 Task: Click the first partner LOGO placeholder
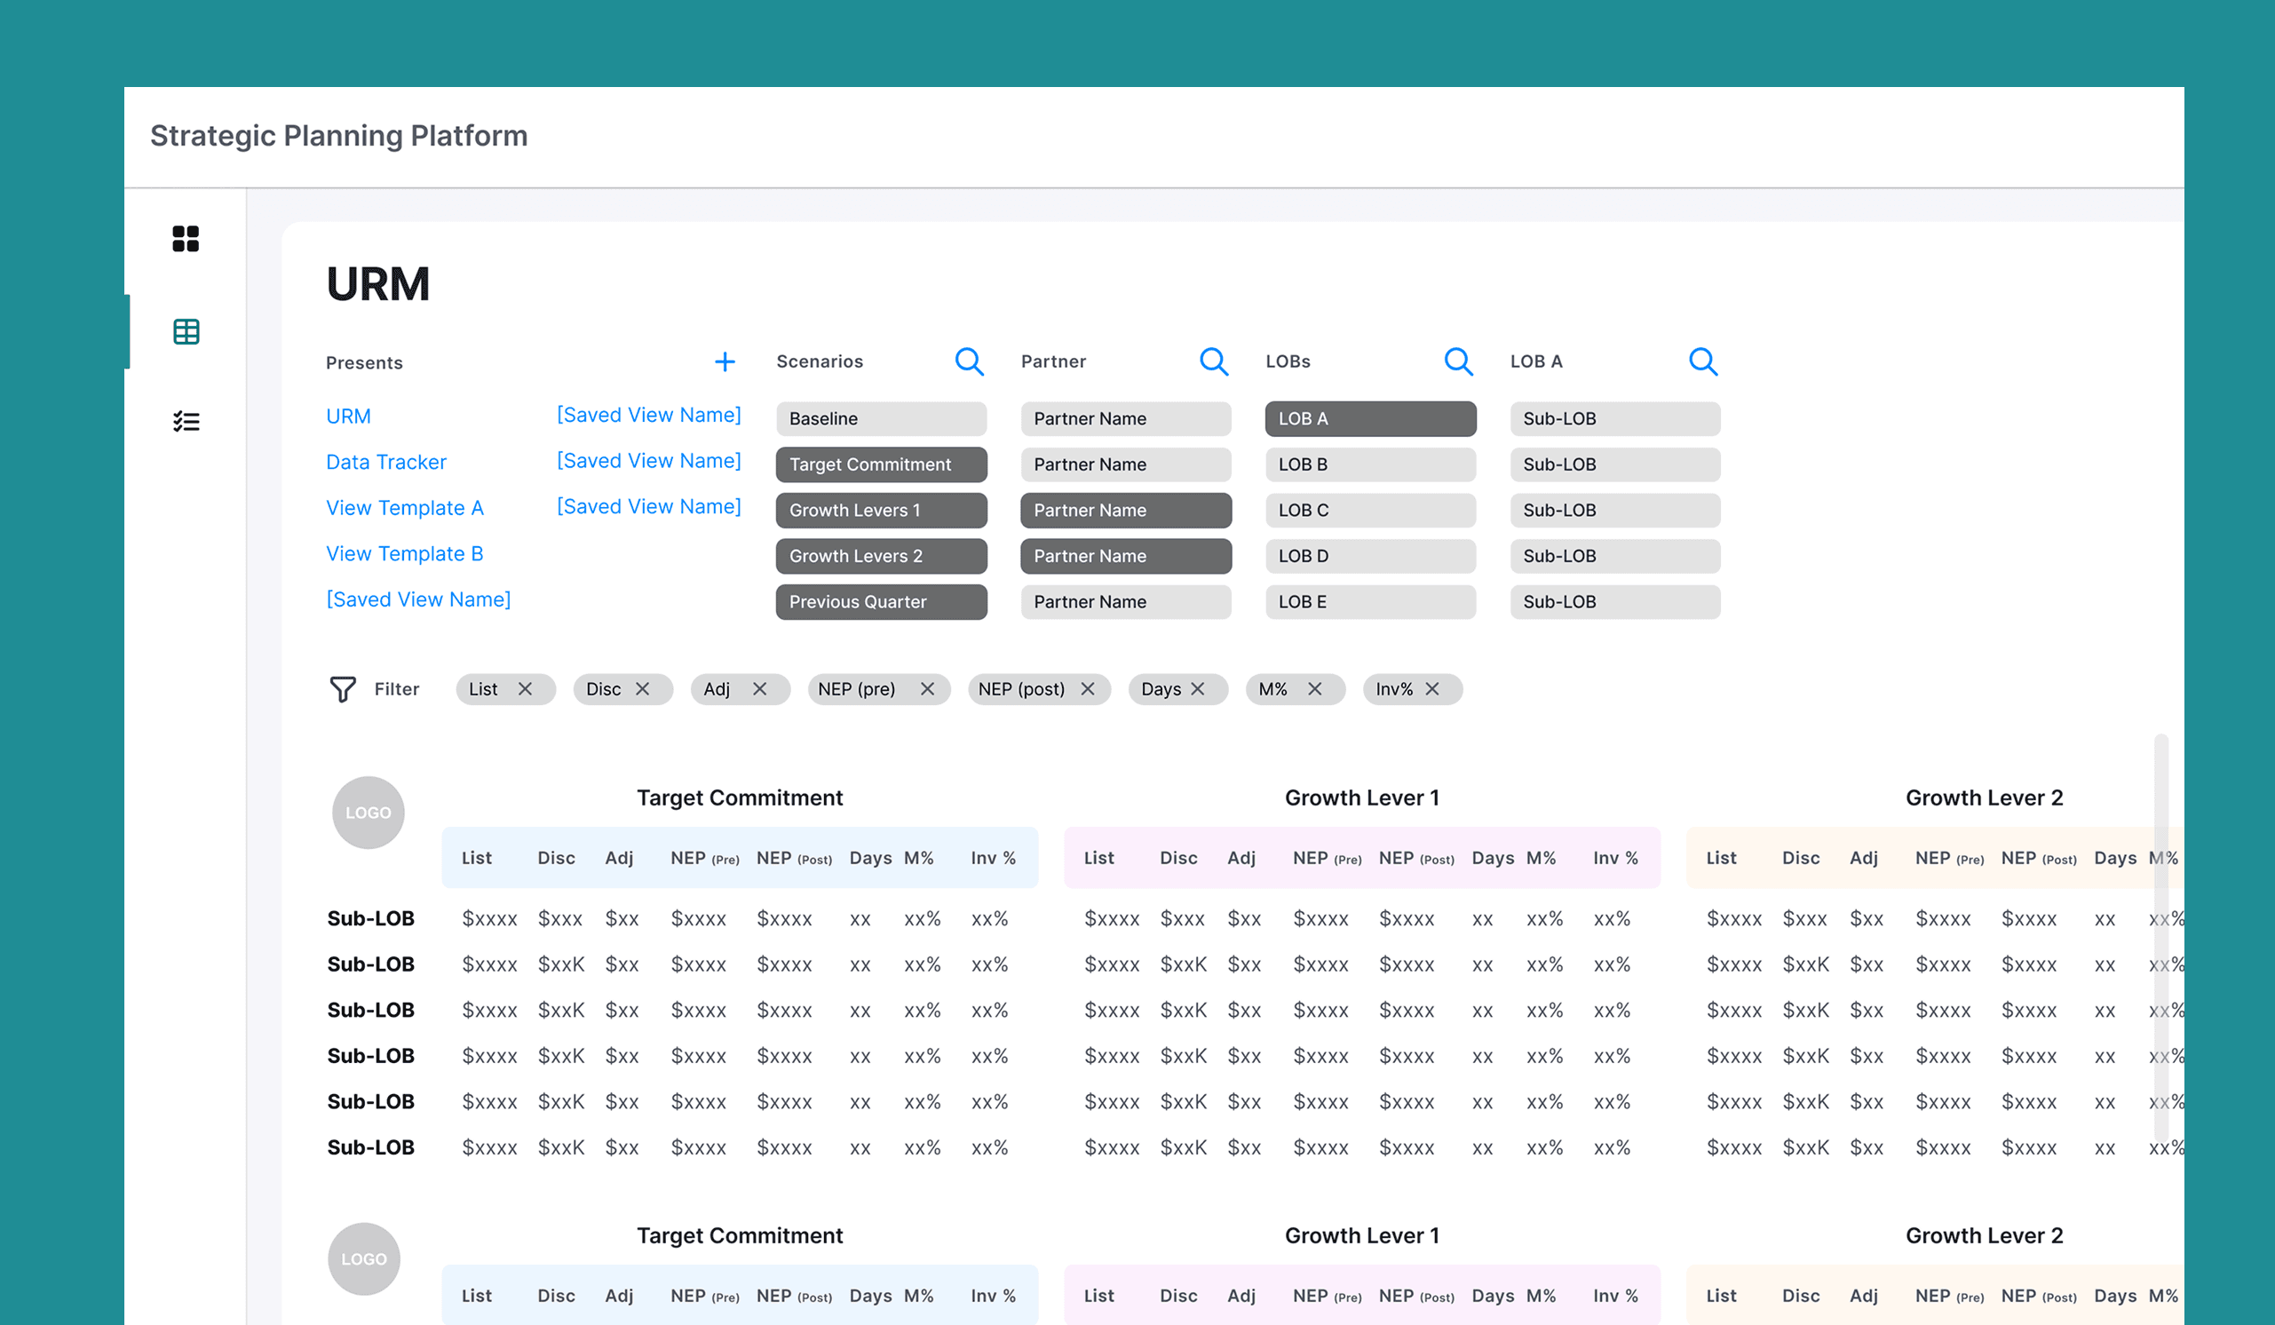coord(369,813)
